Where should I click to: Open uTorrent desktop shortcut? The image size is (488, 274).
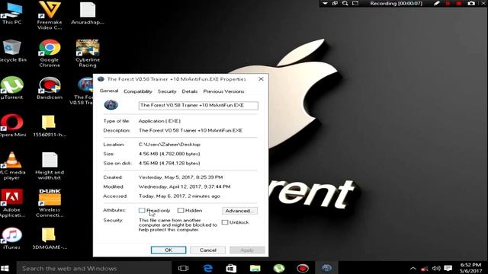coord(12,88)
